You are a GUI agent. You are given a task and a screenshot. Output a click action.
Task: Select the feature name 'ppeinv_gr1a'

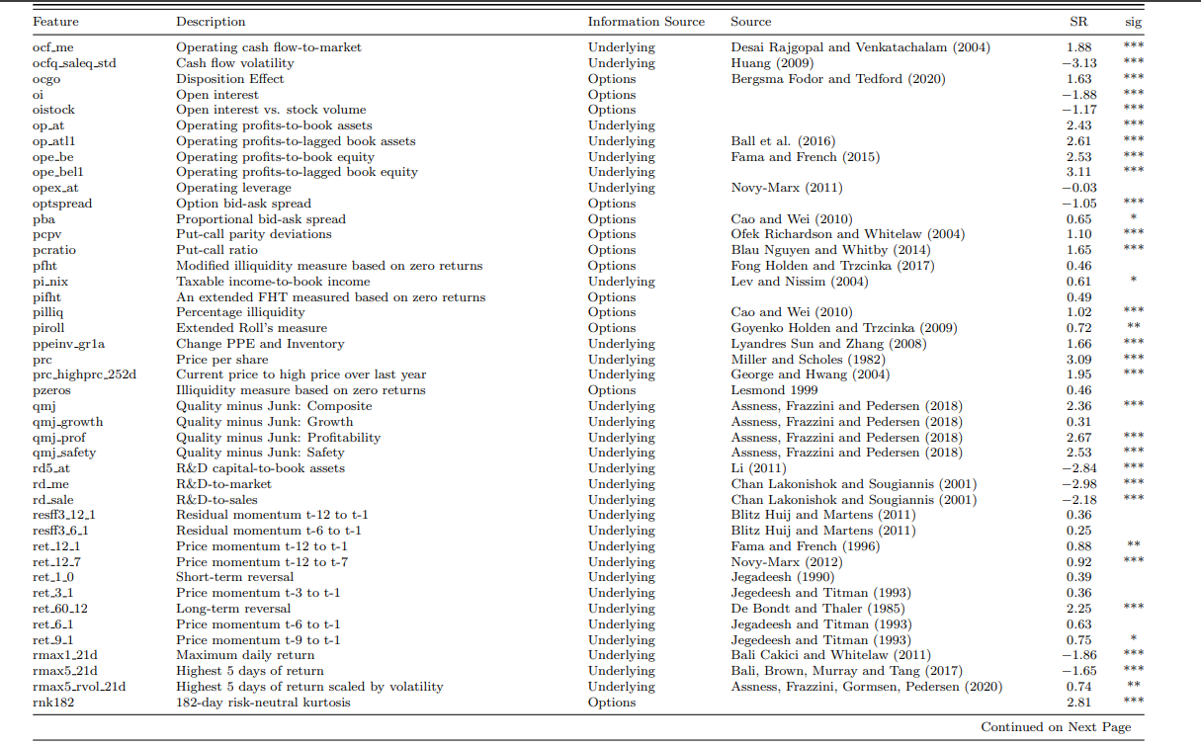click(x=68, y=344)
